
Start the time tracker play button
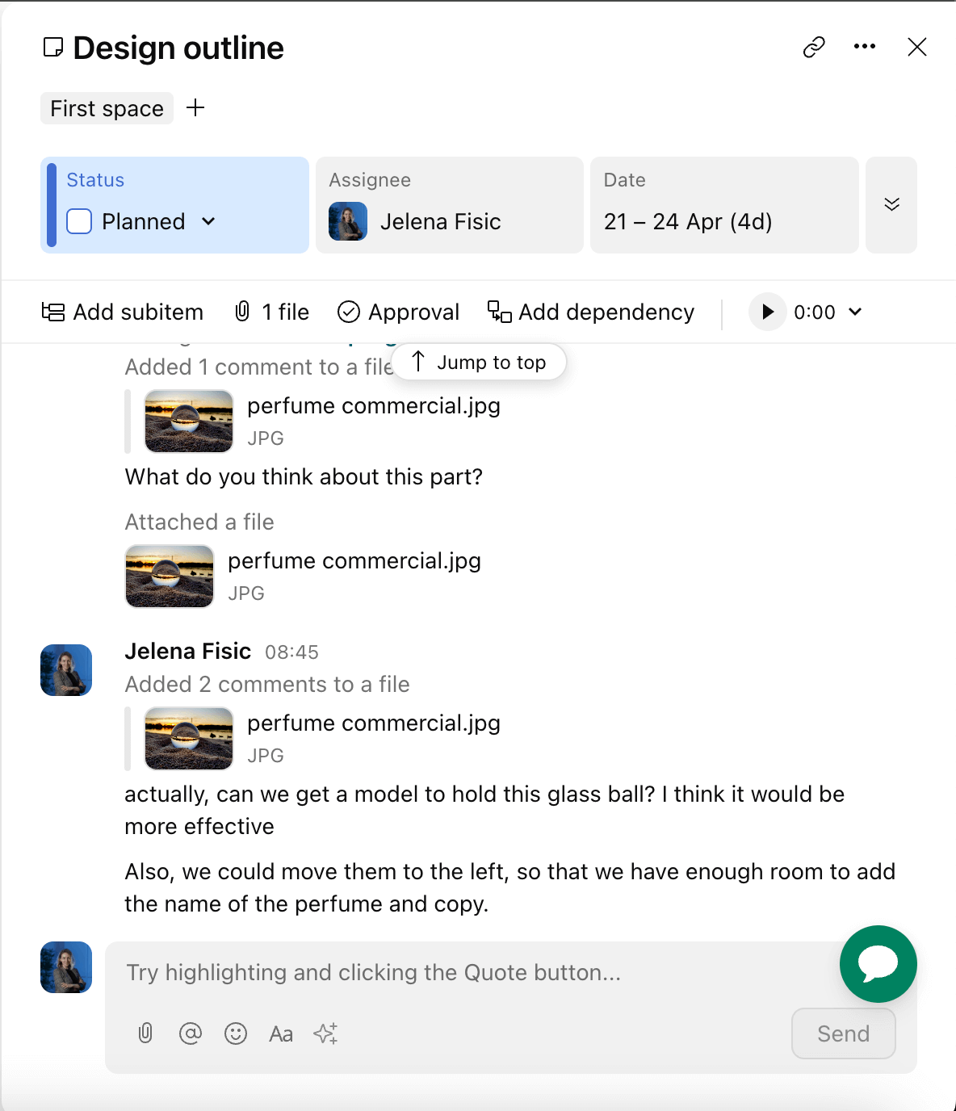tap(767, 312)
